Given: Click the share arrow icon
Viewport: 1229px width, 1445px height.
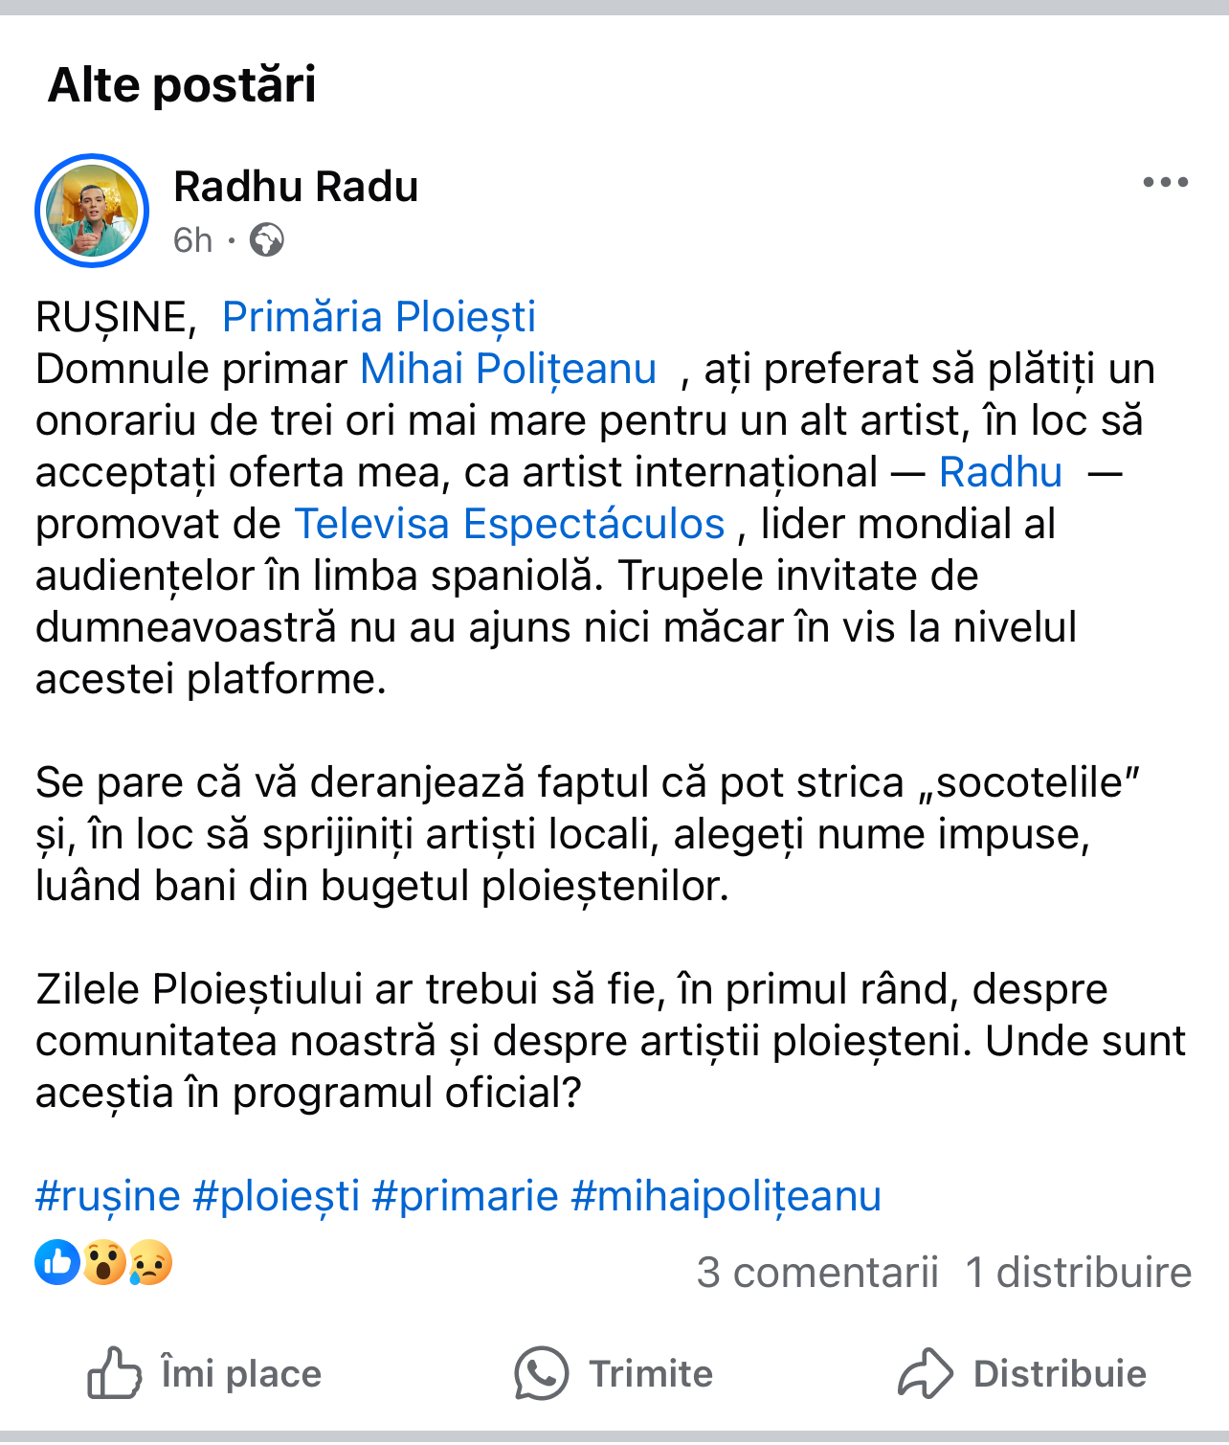Looking at the screenshot, I should [x=925, y=1373].
